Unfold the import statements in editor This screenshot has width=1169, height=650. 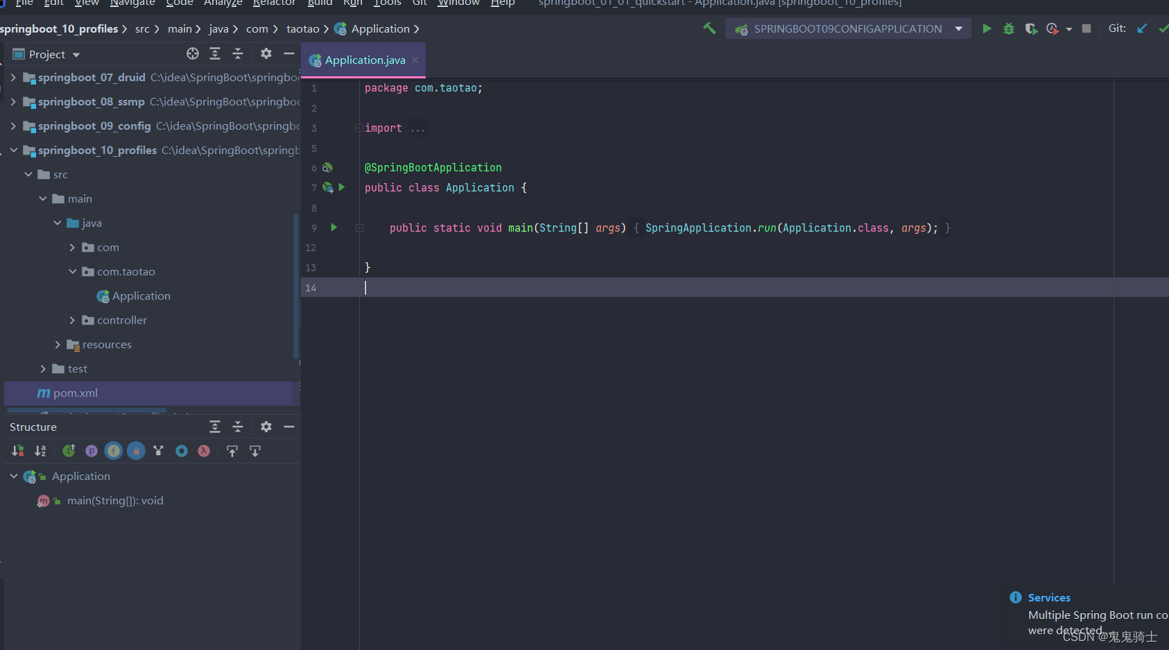(x=359, y=128)
